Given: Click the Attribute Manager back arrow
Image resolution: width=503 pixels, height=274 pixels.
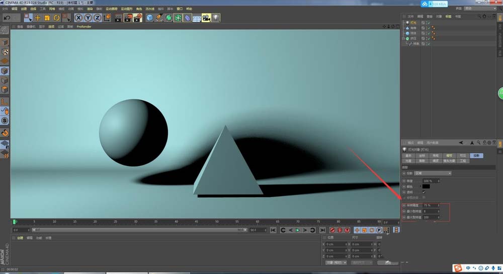Looking at the screenshot, I should pos(461,143).
